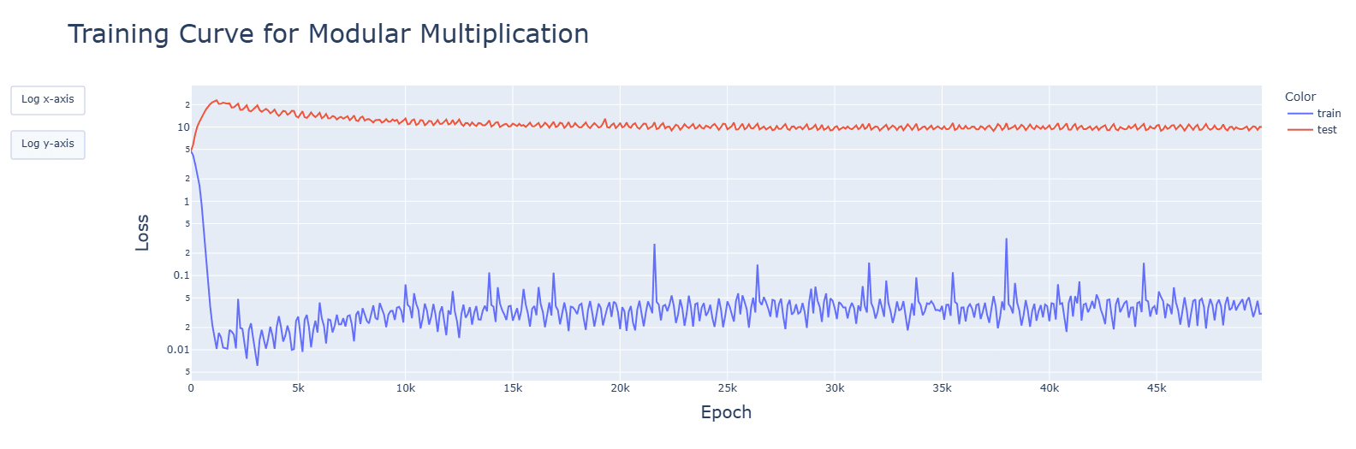Click the lowest train loss dip near 3k
1356x449 pixels.
[257, 365]
